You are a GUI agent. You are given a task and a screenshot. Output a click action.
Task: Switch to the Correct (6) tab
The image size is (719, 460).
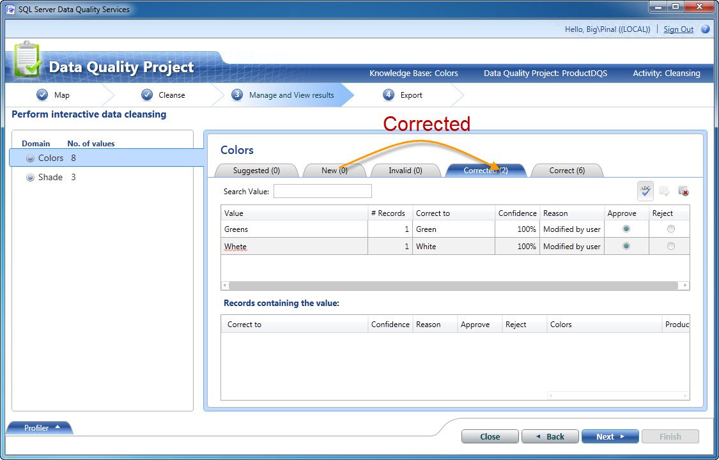(x=567, y=171)
